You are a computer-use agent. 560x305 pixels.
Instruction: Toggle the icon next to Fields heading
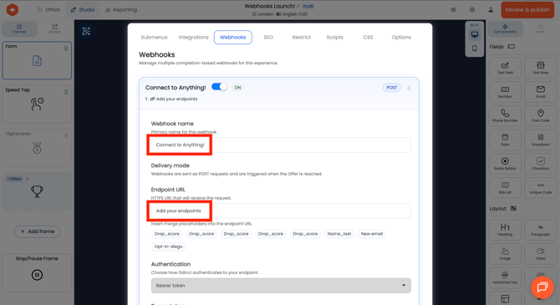pos(512,47)
